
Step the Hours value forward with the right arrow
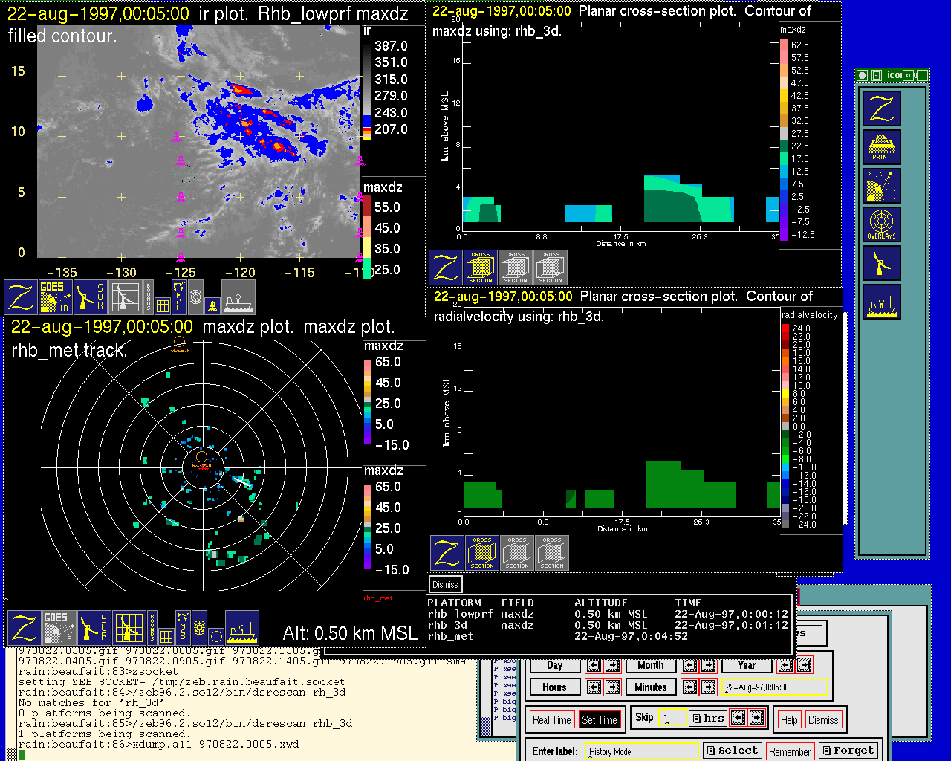point(612,687)
